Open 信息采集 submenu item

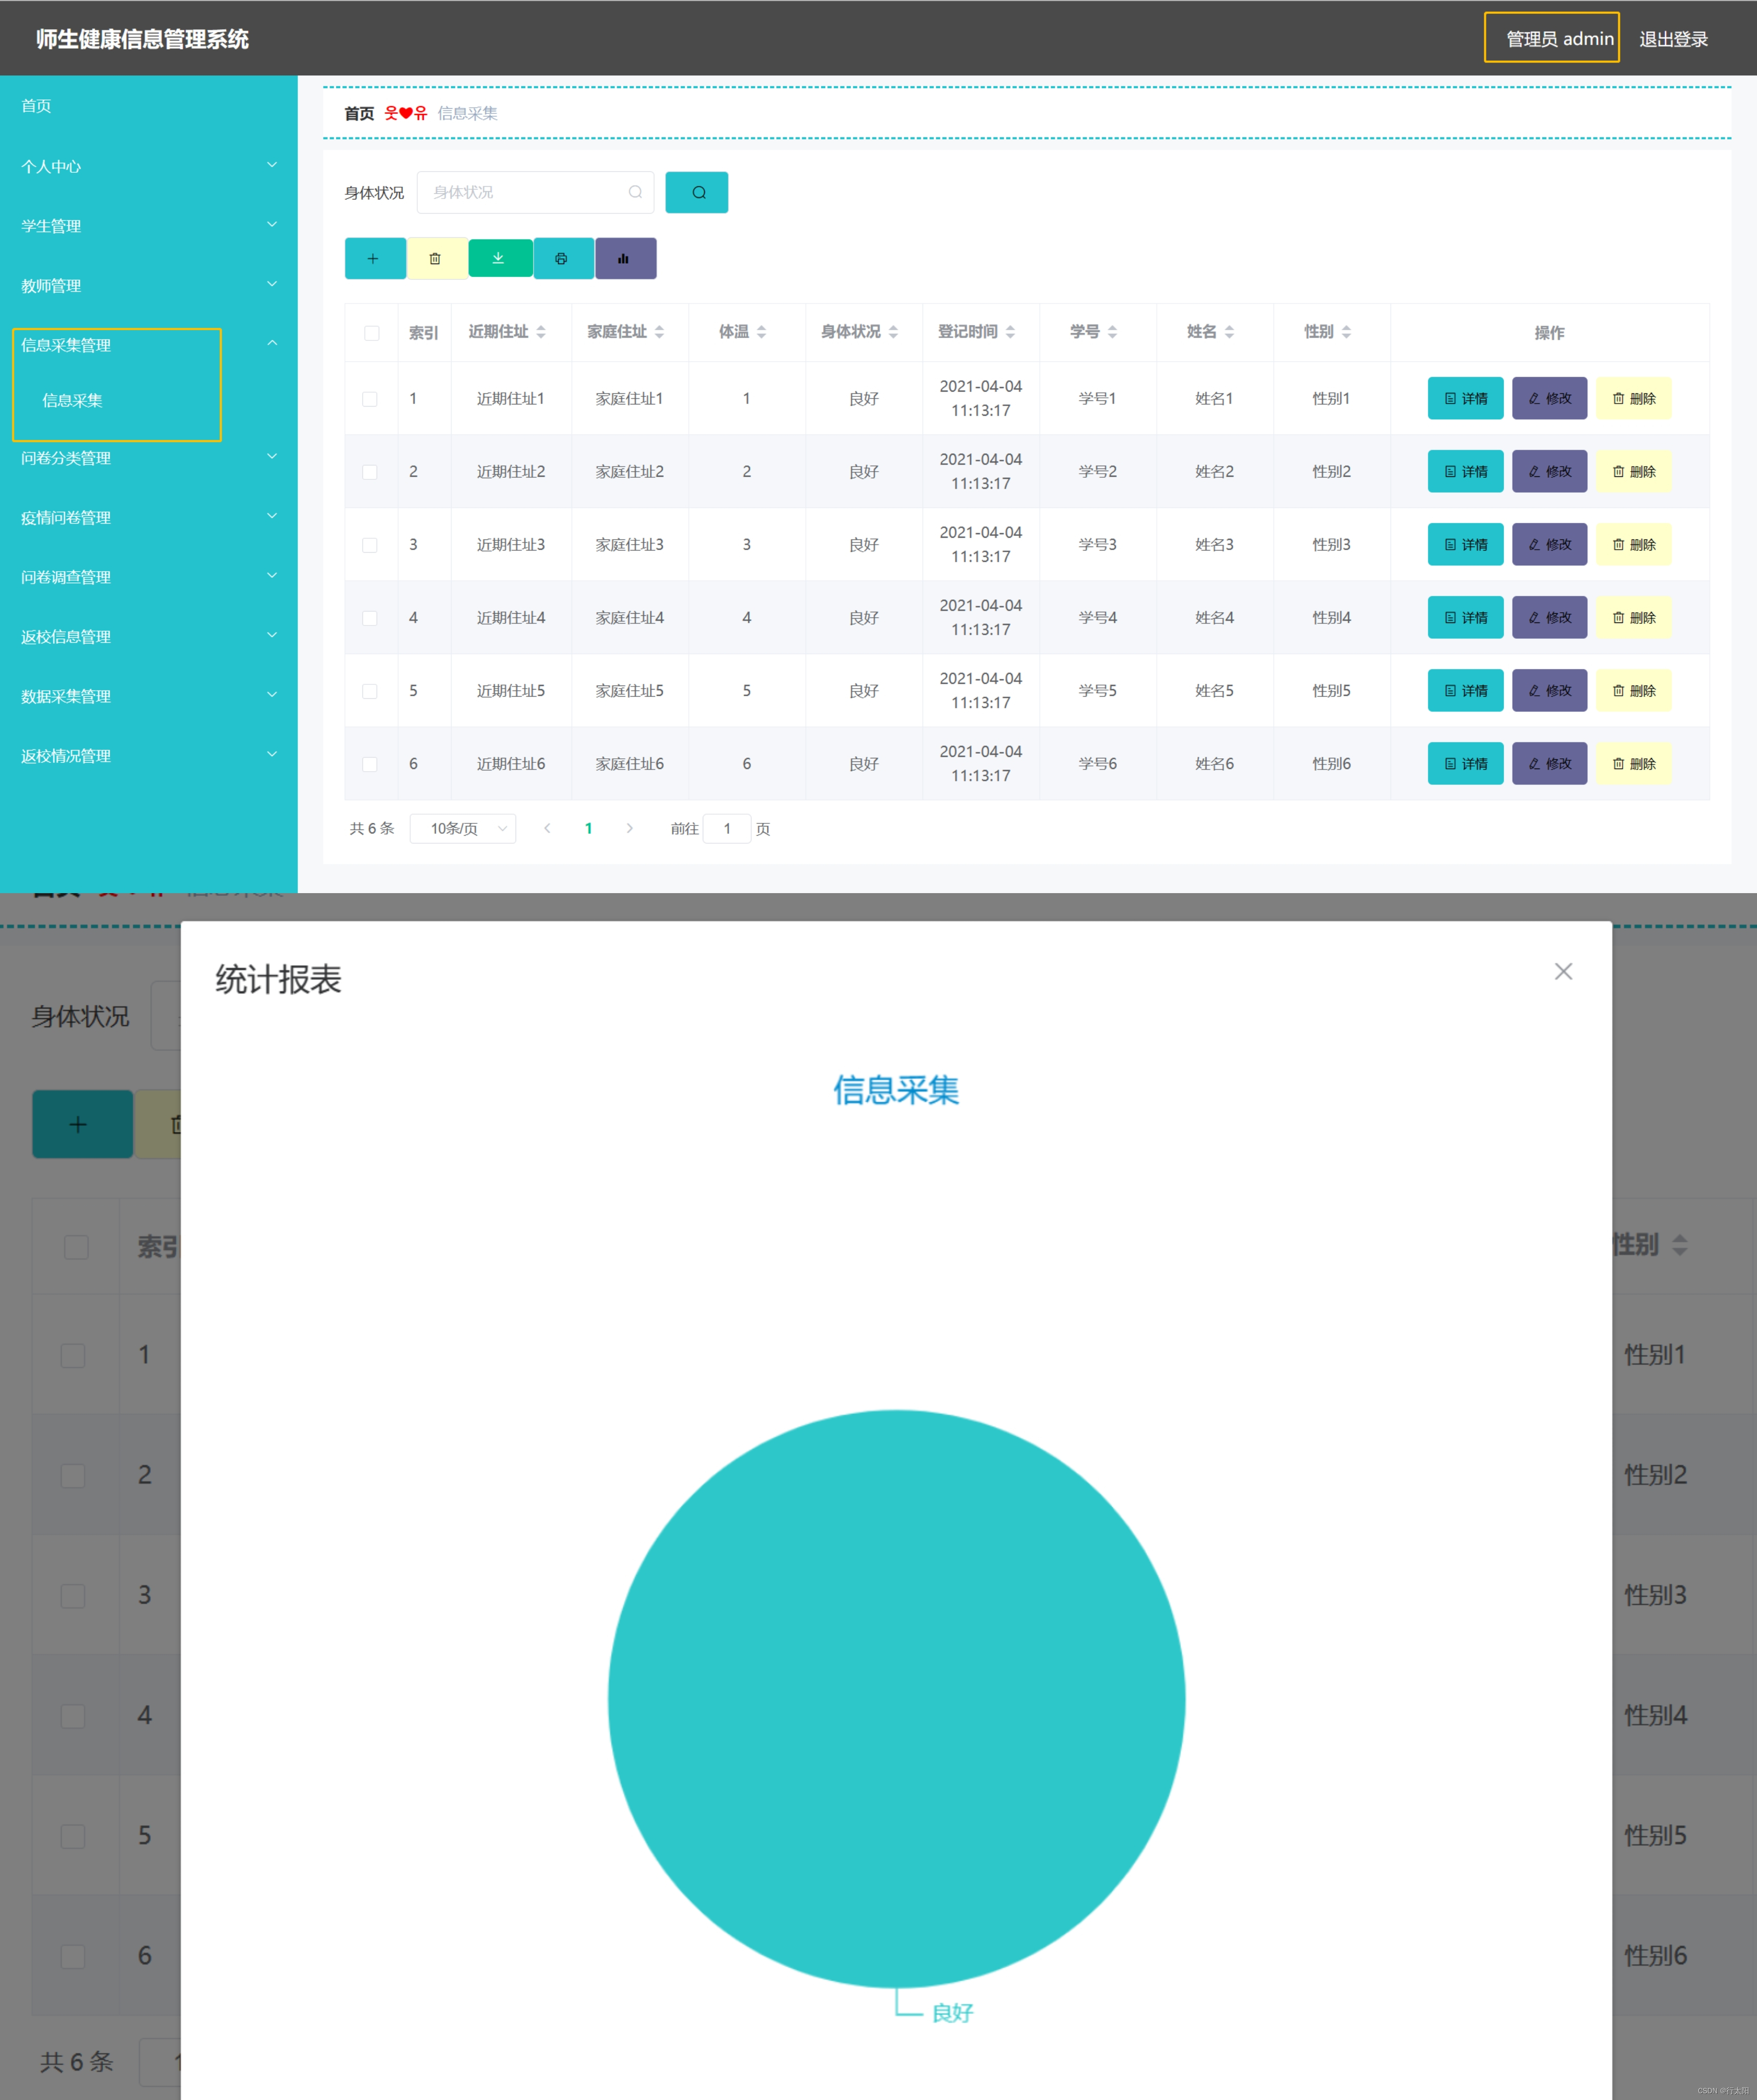tap(72, 401)
